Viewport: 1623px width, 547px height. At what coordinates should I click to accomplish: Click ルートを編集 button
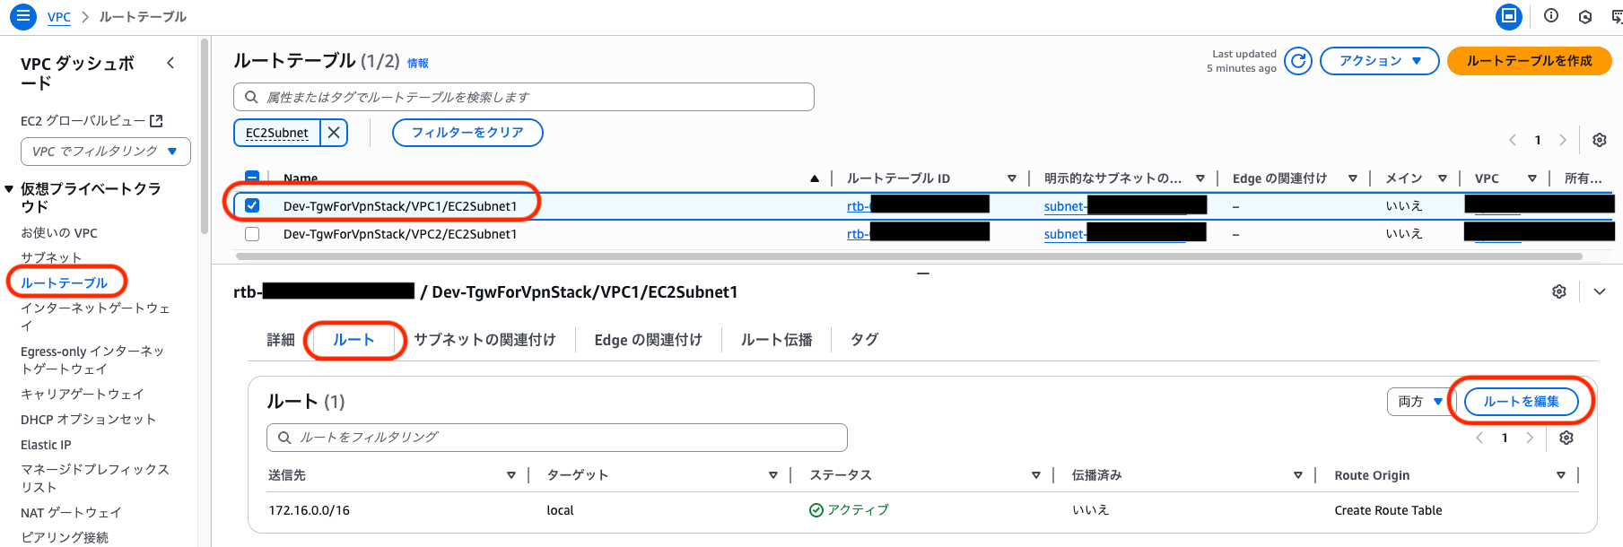click(x=1521, y=402)
